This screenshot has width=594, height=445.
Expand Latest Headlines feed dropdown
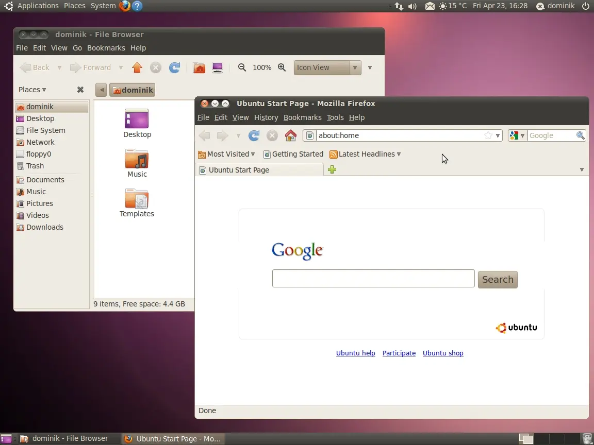(365, 154)
